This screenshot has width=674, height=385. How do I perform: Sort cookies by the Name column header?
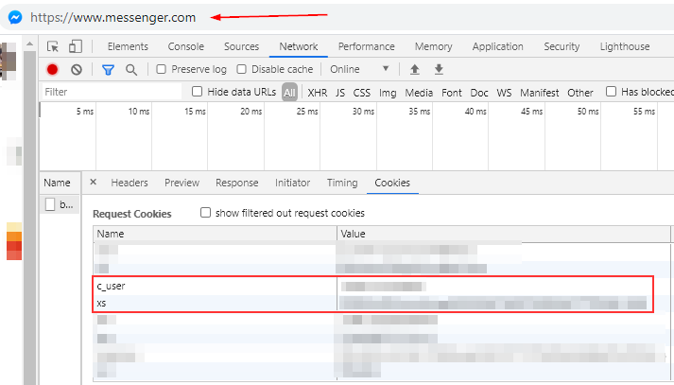click(x=215, y=234)
